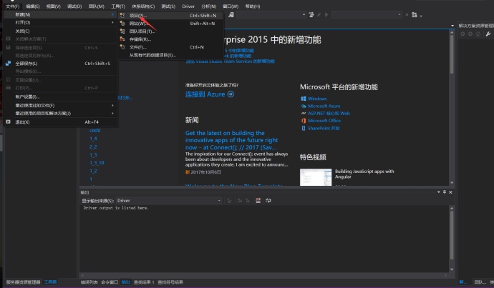Click the find-in-files toolbar icon
This screenshot has height=288, width=494.
click(231, 14)
